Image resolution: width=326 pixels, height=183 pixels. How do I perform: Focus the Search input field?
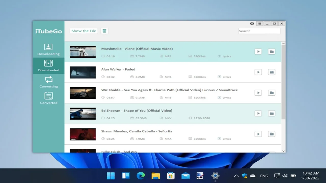point(259,31)
